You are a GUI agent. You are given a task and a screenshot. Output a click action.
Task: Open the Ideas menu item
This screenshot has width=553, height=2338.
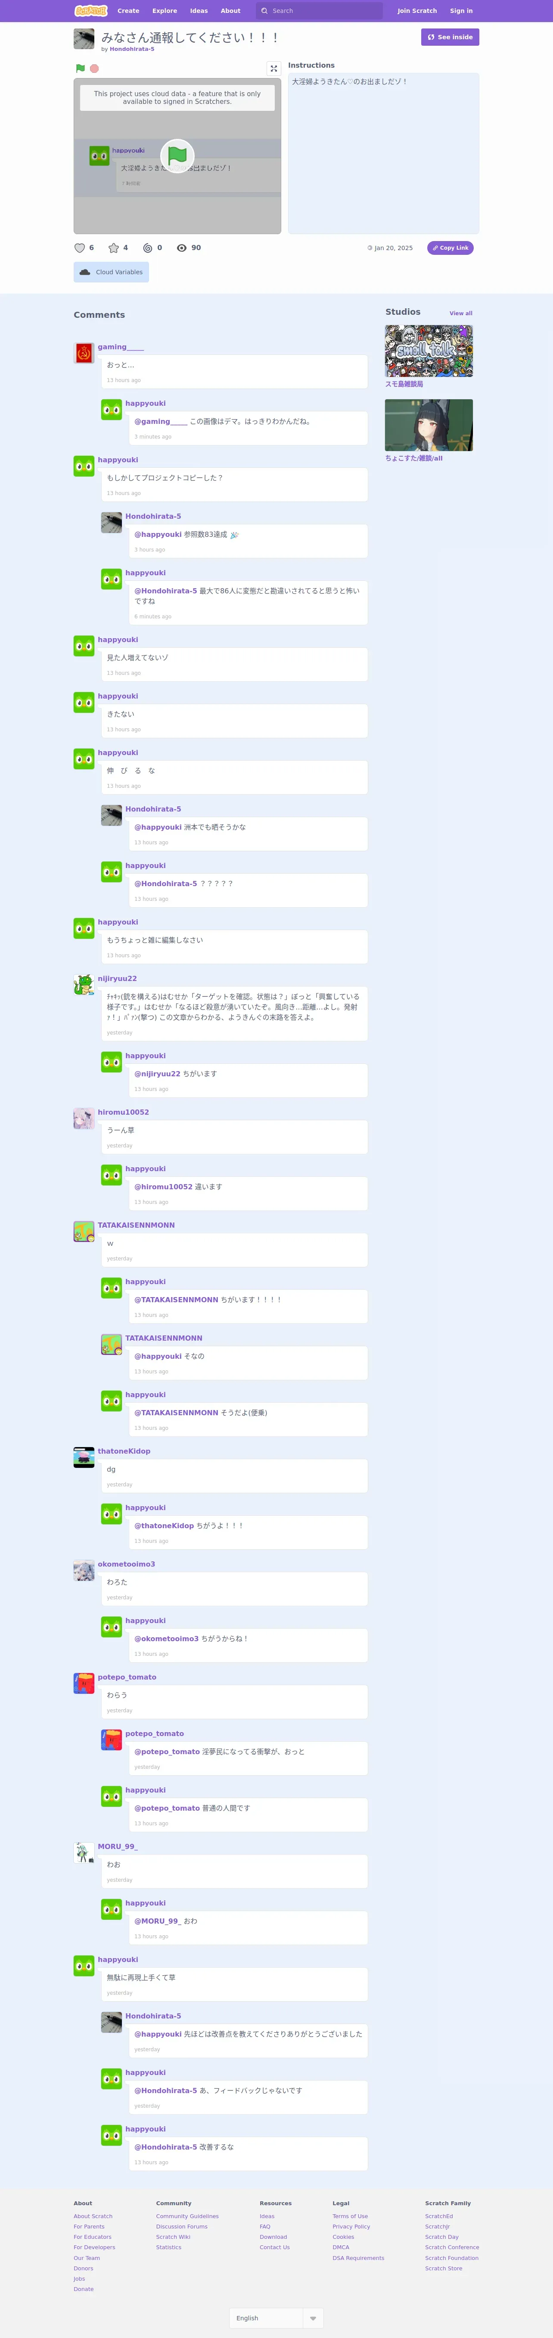(x=199, y=11)
